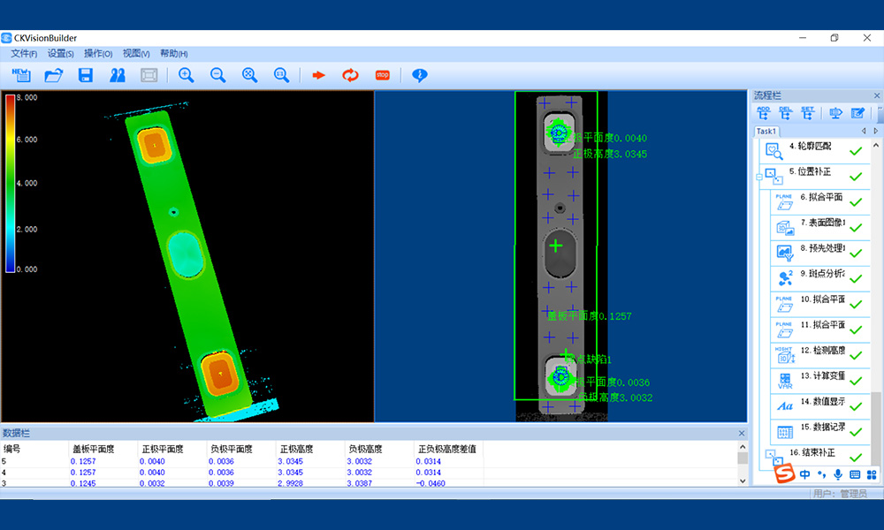This screenshot has width=884, height=530.
Task: Close the 数据栏 panel
Action: coord(742,433)
